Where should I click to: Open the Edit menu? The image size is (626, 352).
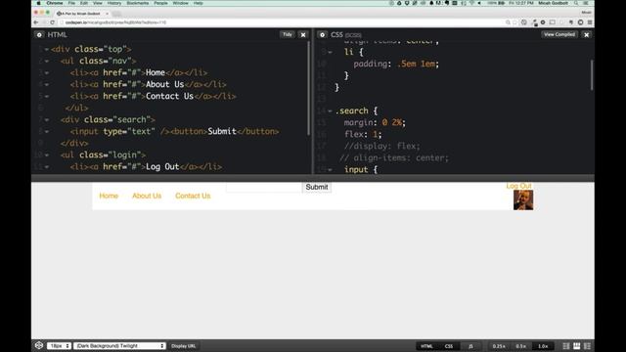pos(84,3)
